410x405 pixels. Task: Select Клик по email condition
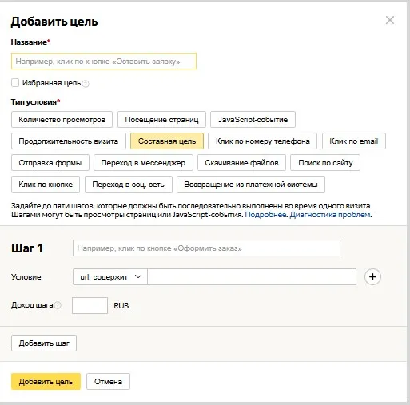(354, 141)
